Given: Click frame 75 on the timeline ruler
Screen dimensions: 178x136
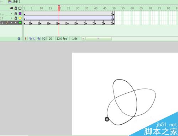Looking at the screenshot, I should point(159,8).
